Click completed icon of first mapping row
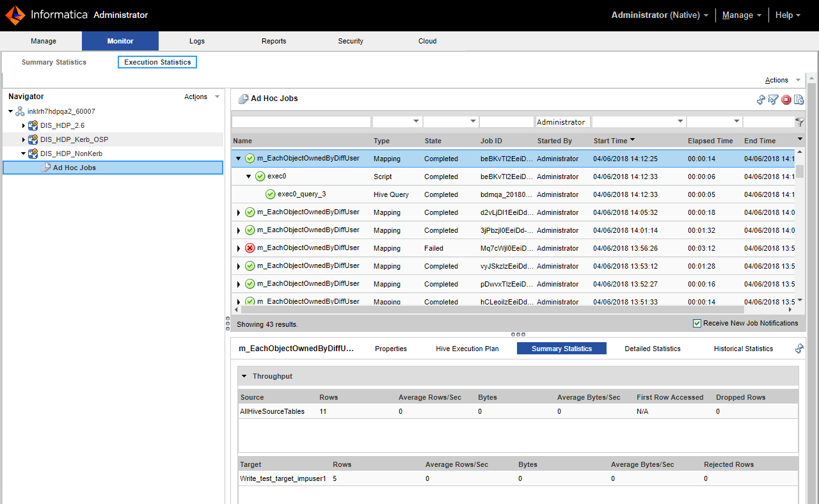Screen dimensions: 819x504 tap(250, 159)
